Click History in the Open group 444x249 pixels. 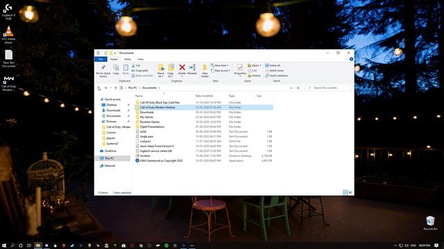(x=254, y=75)
